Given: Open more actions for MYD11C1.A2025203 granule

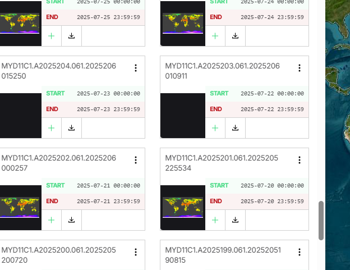Looking at the screenshot, I should (x=300, y=68).
